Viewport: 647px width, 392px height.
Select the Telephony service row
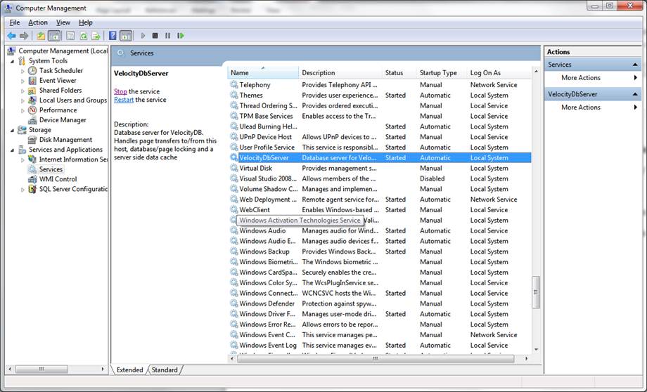(x=379, y=85)
